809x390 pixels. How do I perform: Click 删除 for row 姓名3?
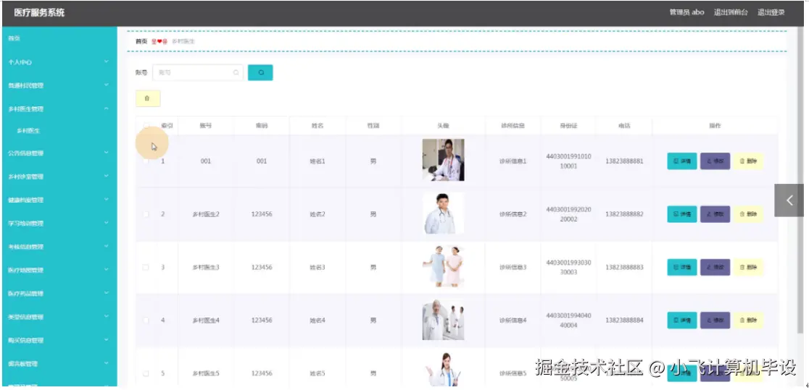coord(748,268)
